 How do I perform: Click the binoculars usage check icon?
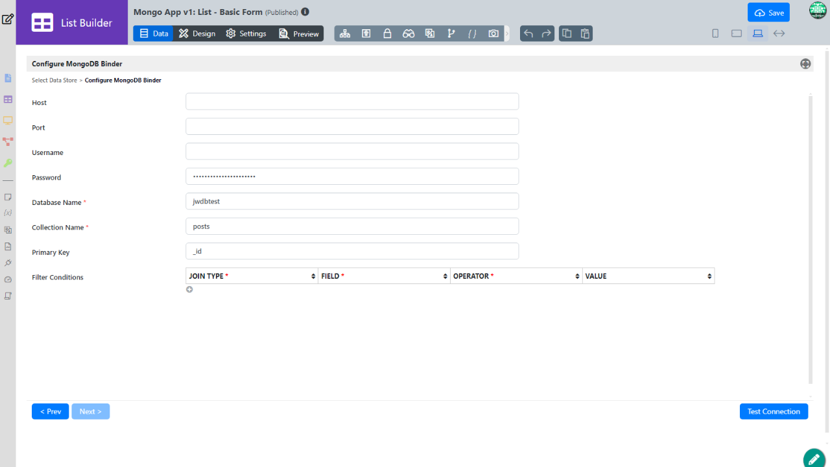click(x=408, y=34)
